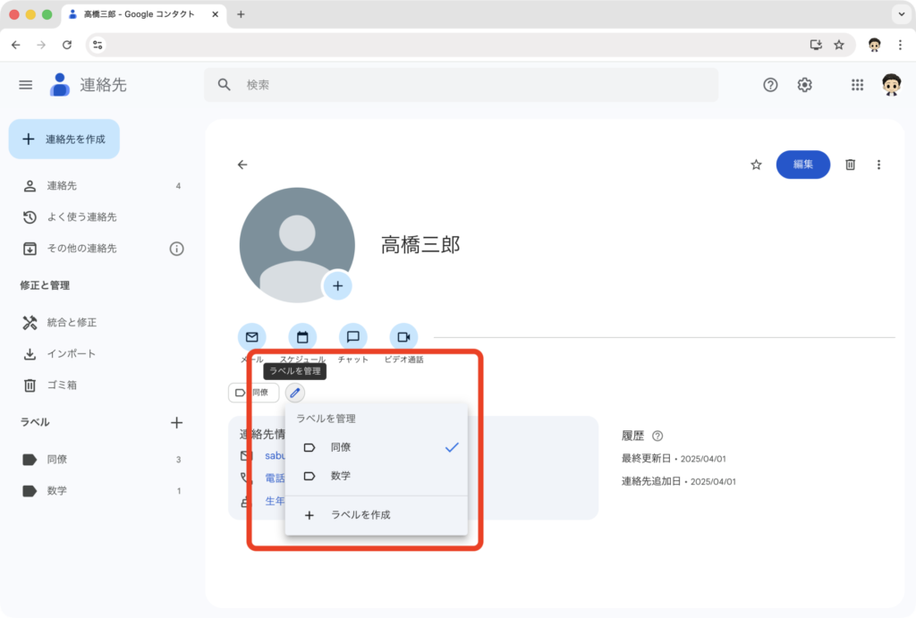Open the settings gear menu
This screenshot has width=916, height=618.
(804, 85)
